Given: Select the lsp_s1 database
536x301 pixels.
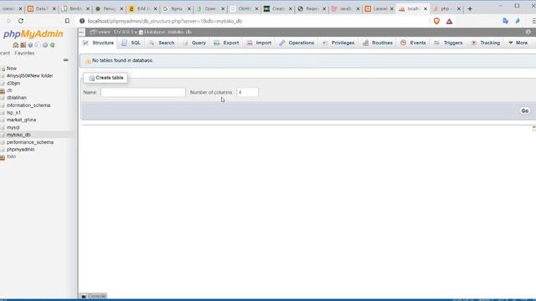Looking at the screenshot, I should [13, 113].
